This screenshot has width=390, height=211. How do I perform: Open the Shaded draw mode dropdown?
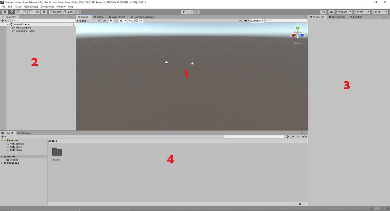click(88, 20)
